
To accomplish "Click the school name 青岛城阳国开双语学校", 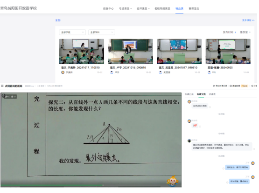I will 19,8.
